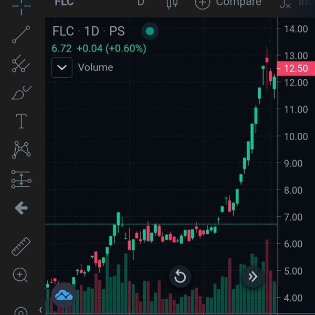
Task: Select the trend line drawing tool
Action: pyautogui.click(x=21, y=35)
